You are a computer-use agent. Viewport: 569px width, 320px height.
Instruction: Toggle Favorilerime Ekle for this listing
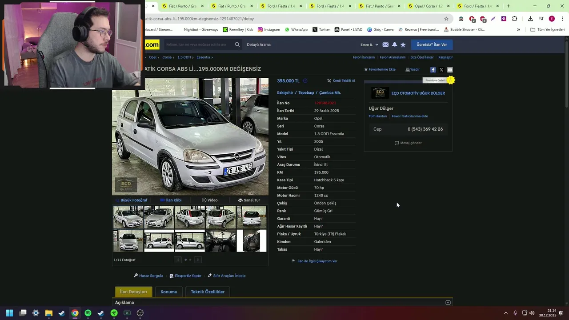380,69
